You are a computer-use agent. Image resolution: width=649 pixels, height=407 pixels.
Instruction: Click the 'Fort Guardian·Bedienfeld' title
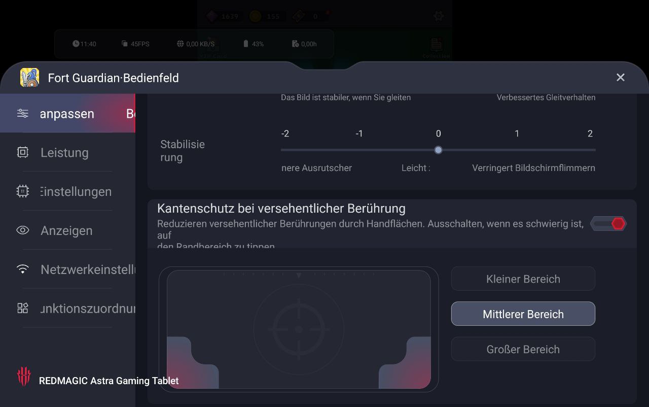114,78
